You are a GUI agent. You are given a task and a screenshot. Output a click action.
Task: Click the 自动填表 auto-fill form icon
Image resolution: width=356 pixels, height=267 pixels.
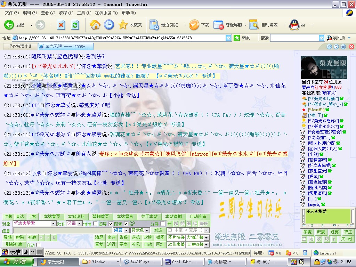tap(254, 25)
